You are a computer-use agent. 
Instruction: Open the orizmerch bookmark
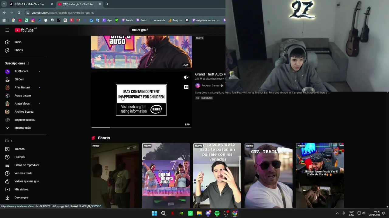(x=157, y=20)
